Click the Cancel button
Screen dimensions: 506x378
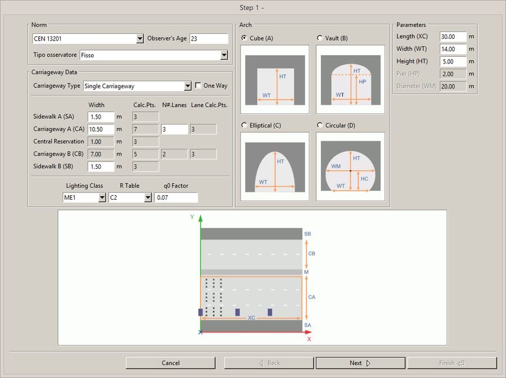coord(170,363)
